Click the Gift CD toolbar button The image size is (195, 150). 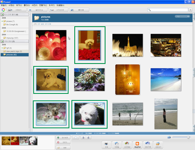click(x=79, y=10)
